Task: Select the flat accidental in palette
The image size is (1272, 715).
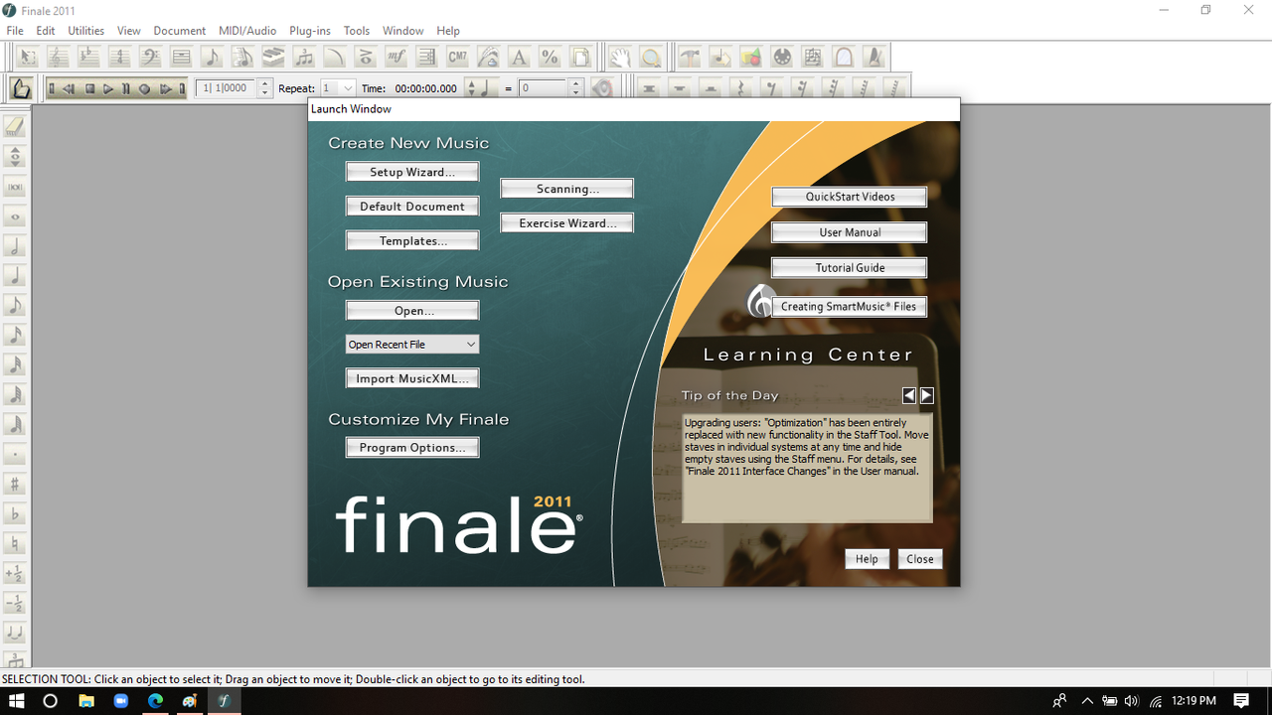Action: pos(15,514)
